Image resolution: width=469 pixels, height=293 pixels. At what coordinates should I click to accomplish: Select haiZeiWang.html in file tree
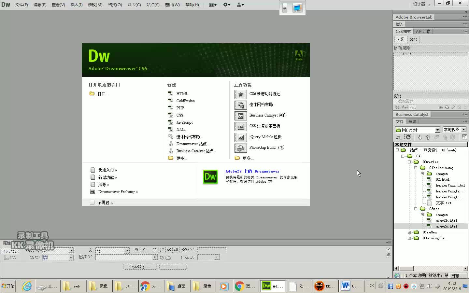[x=450, y=185]
